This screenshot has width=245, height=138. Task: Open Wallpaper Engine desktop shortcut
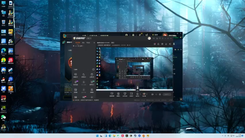[x=10, y=81]
